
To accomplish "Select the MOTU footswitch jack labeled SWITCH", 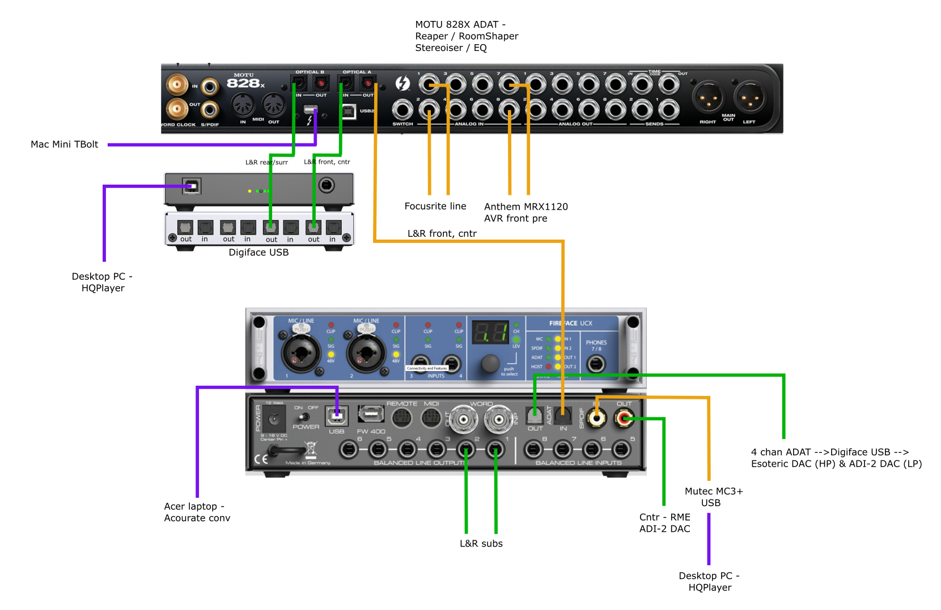I will [402, 110].
